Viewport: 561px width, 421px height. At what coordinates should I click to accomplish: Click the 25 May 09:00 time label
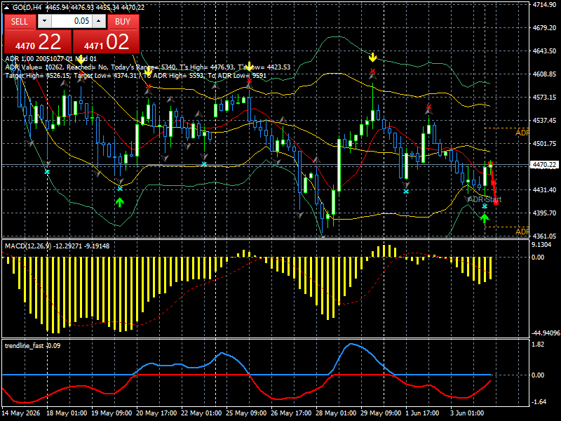point(247,413)
